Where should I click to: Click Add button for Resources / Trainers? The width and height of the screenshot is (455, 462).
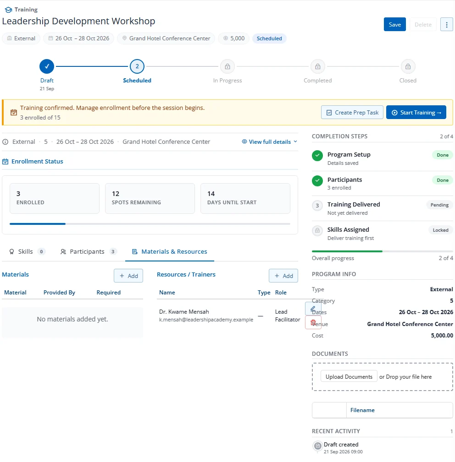point(283,276)
